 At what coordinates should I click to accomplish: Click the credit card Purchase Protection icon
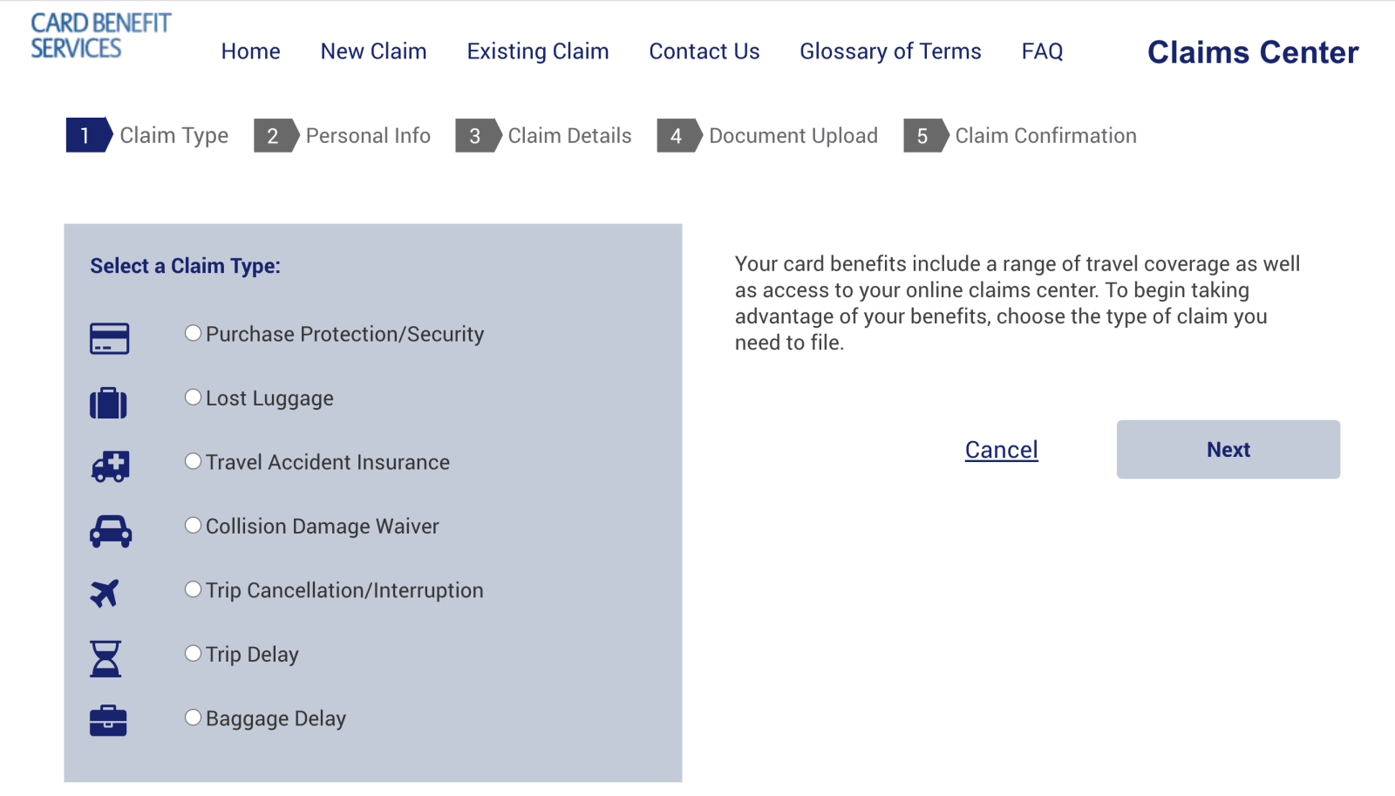tap(109, 338)
